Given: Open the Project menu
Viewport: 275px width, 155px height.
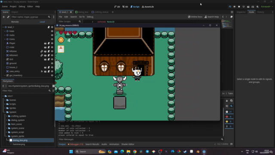Looking at the screenshot, I should pos(13,6).
